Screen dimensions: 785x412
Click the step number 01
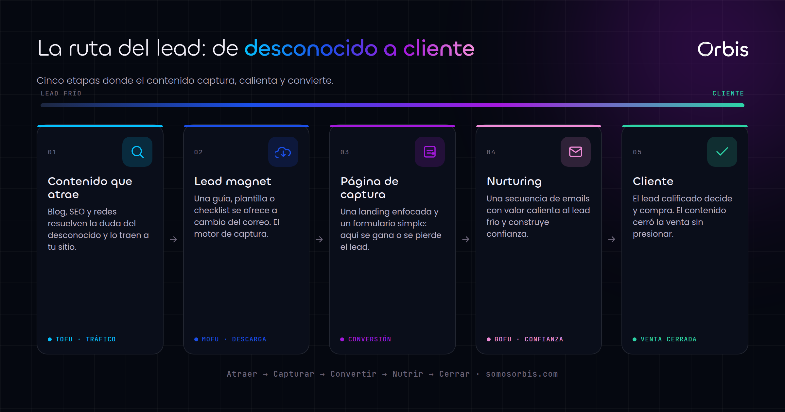coord(52,152)
